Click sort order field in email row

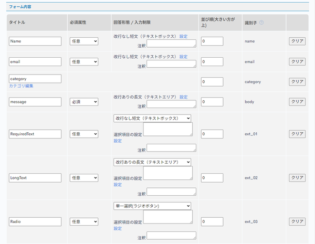click(x=212, y=61)
